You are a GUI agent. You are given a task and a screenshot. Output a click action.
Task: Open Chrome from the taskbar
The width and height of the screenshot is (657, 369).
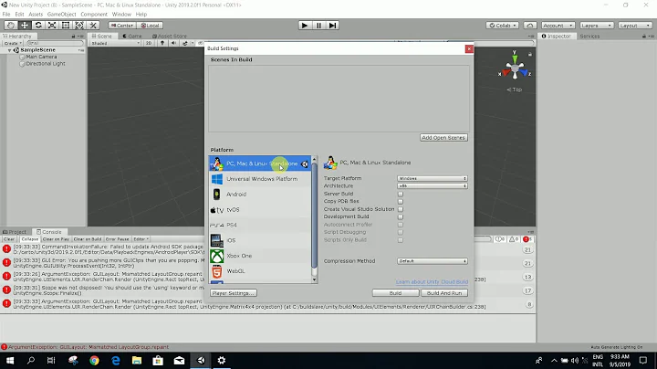click(x=94, y=360)
